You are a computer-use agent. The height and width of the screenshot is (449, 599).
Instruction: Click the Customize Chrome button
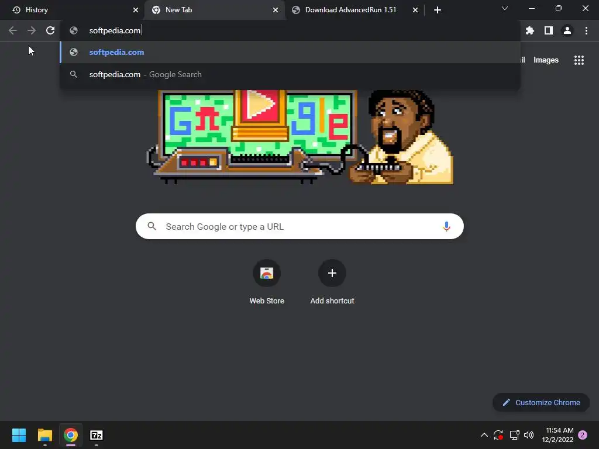(x=541, y=402)
